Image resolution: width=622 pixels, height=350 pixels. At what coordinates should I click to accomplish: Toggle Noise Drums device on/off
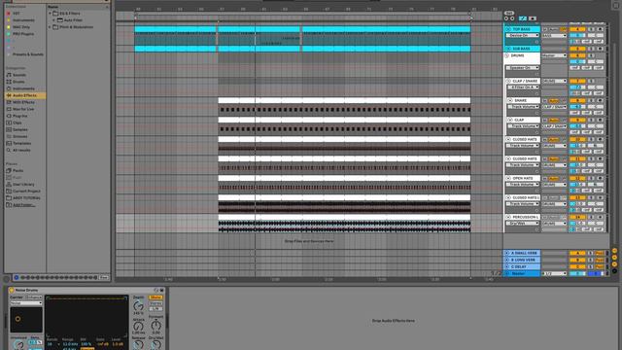12,291
